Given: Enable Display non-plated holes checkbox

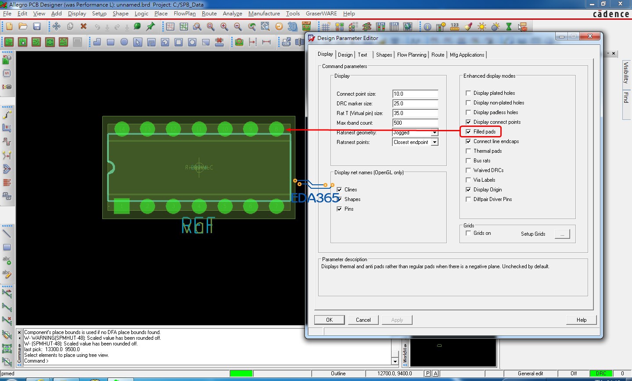Looking at the screenshot, I should (x=468, y=103).
